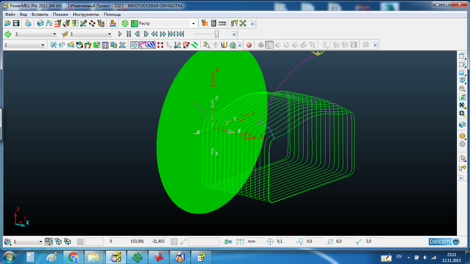Screen dimensions: 470x264
Task: Pause the toolpath simulation
Action: 129,34
